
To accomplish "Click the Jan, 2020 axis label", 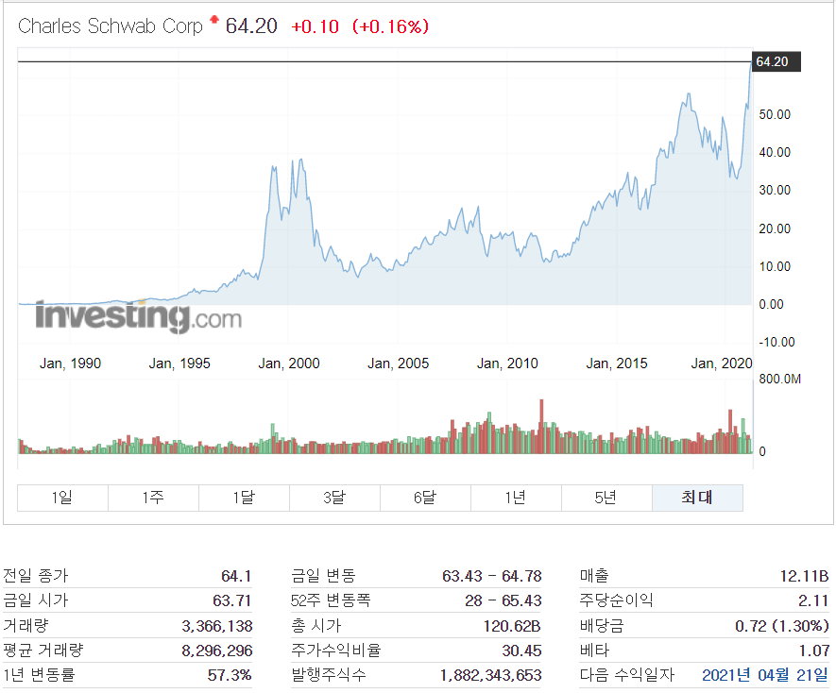I will (722, 363).
